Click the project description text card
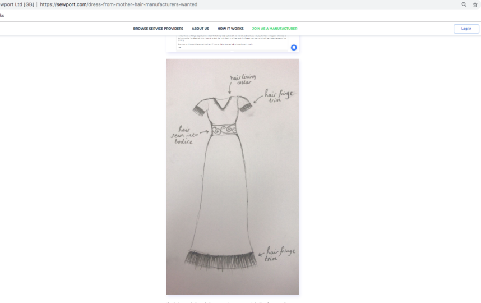Screen dimensions: 481x303 coord(233,44)
